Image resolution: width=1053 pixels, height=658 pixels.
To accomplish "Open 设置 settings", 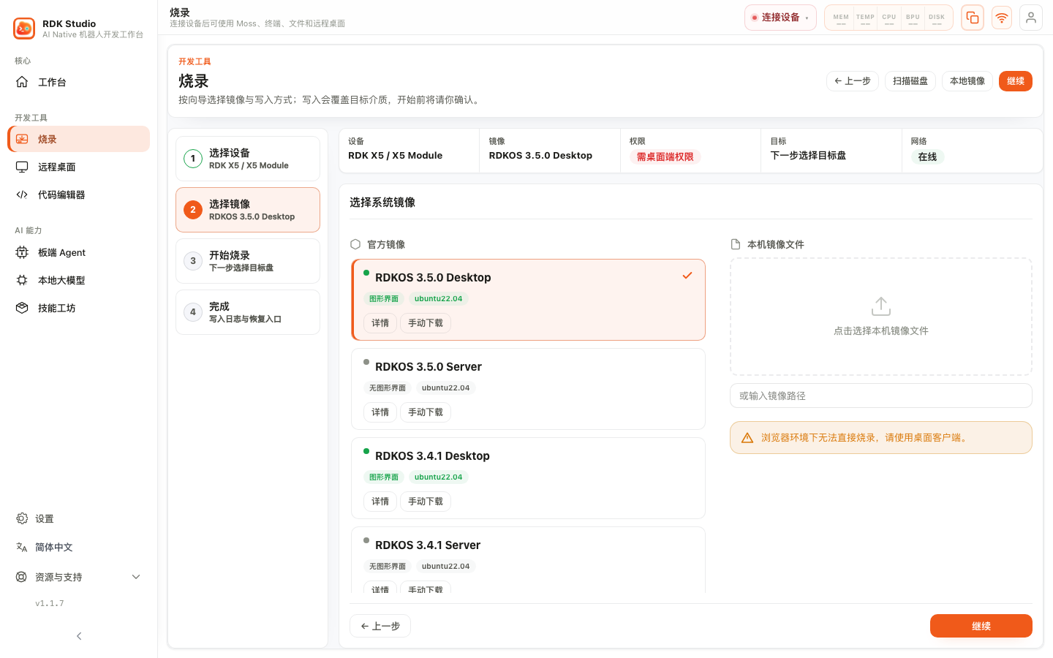I will pyautogui.click(x=79, y=518).
